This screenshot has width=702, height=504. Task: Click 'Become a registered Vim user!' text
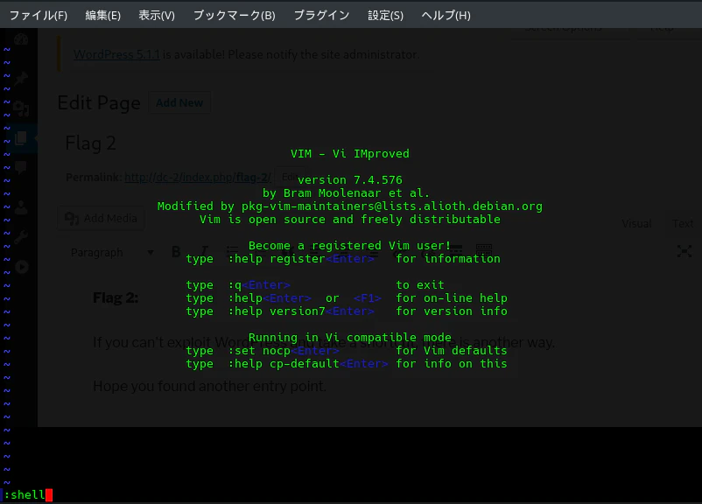[349, 245]
